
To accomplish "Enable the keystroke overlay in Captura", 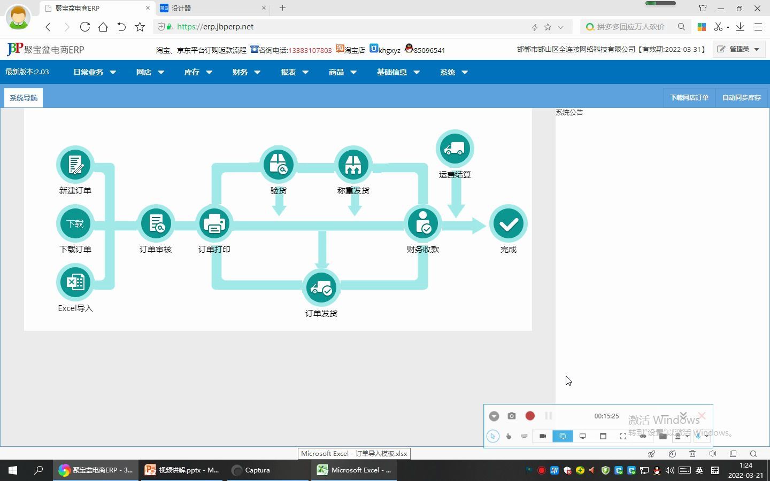I will [524, 436].
